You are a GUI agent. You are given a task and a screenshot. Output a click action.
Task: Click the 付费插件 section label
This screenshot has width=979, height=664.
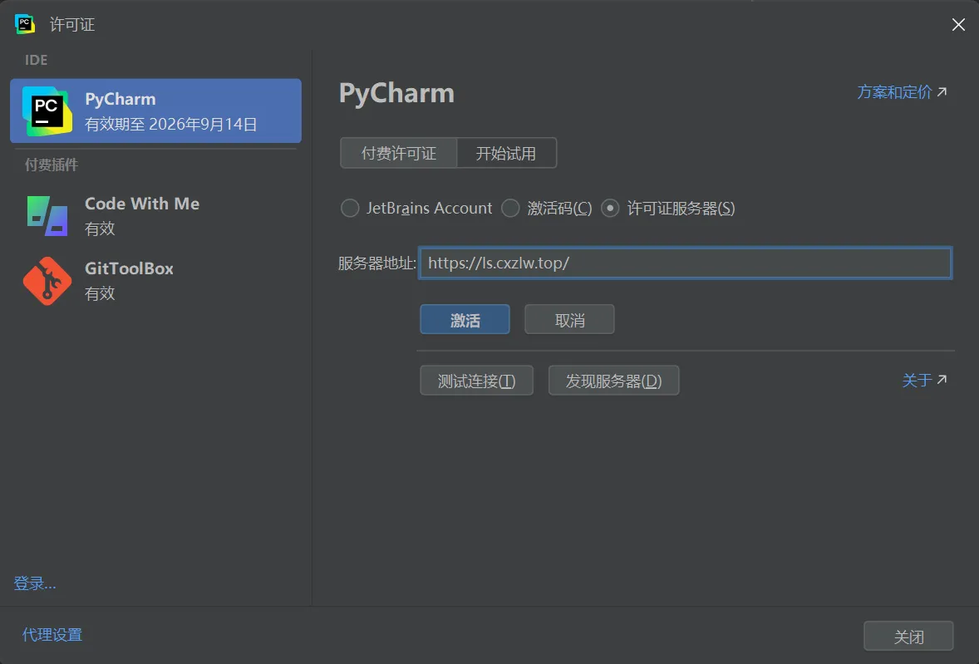(52, 165)
